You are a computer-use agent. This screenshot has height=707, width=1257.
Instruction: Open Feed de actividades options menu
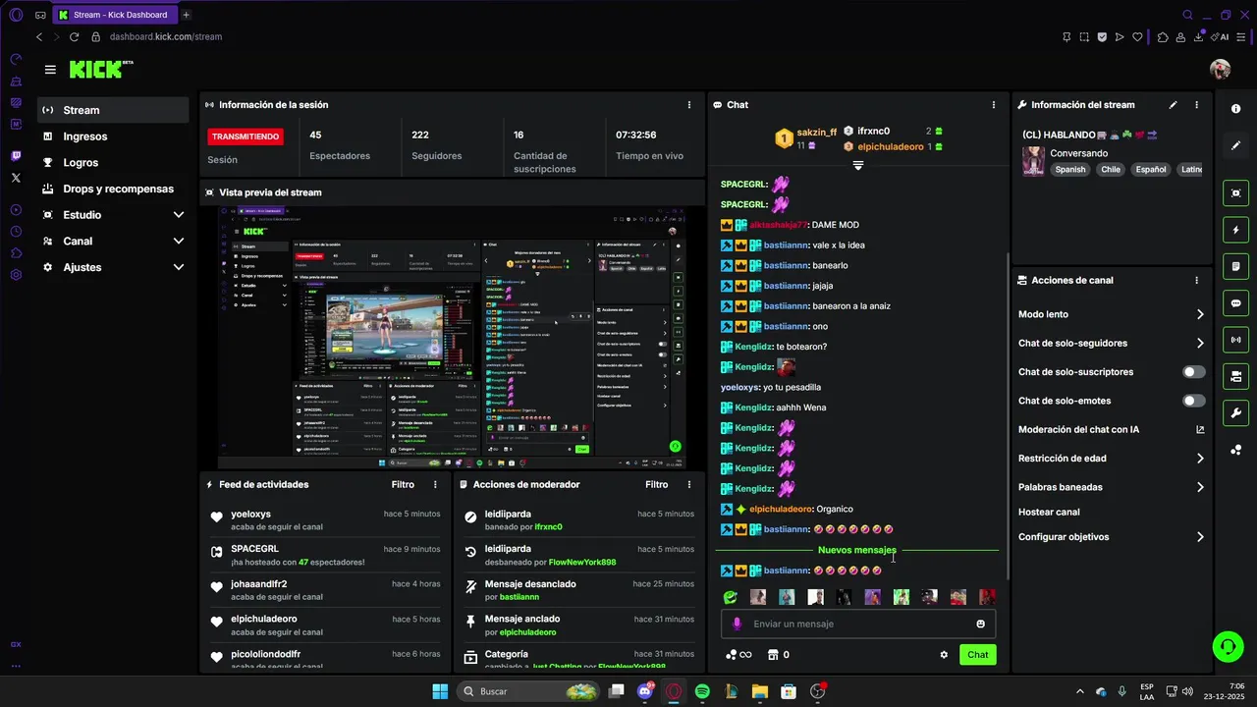point(435,484)
